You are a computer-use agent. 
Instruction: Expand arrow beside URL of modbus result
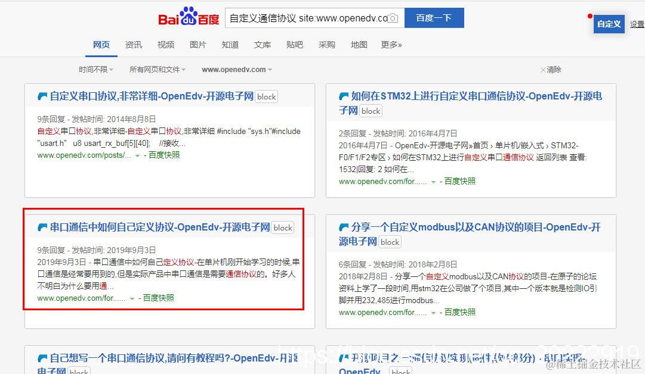click(433, 313)
